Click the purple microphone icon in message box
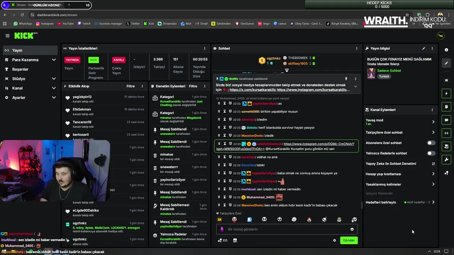 (x=222, y=229)
